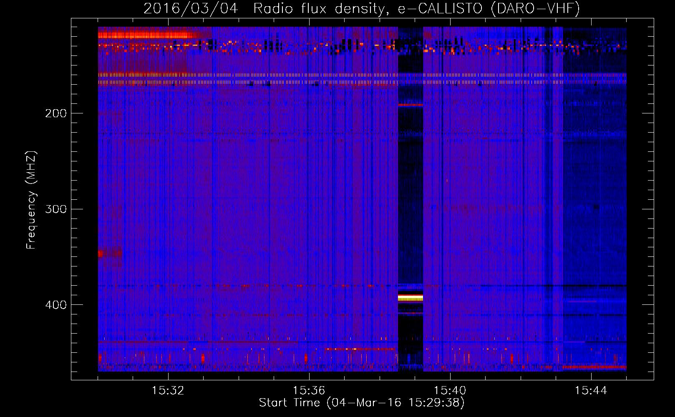The width and height of the screenshot is (675, 417).
Task: Click the 'Frequency (MHZ)' axis label
Action: click(x=31, y=200)
